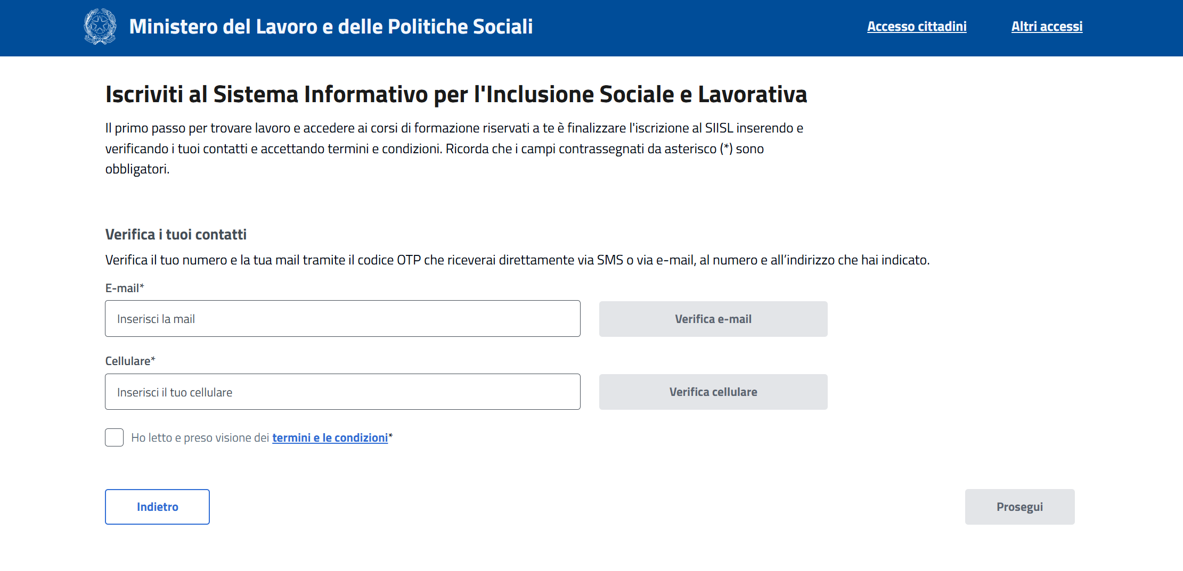Focus the Cellulare phone number field
This screenshot has height=571, width=1183.
coord(342,392)
